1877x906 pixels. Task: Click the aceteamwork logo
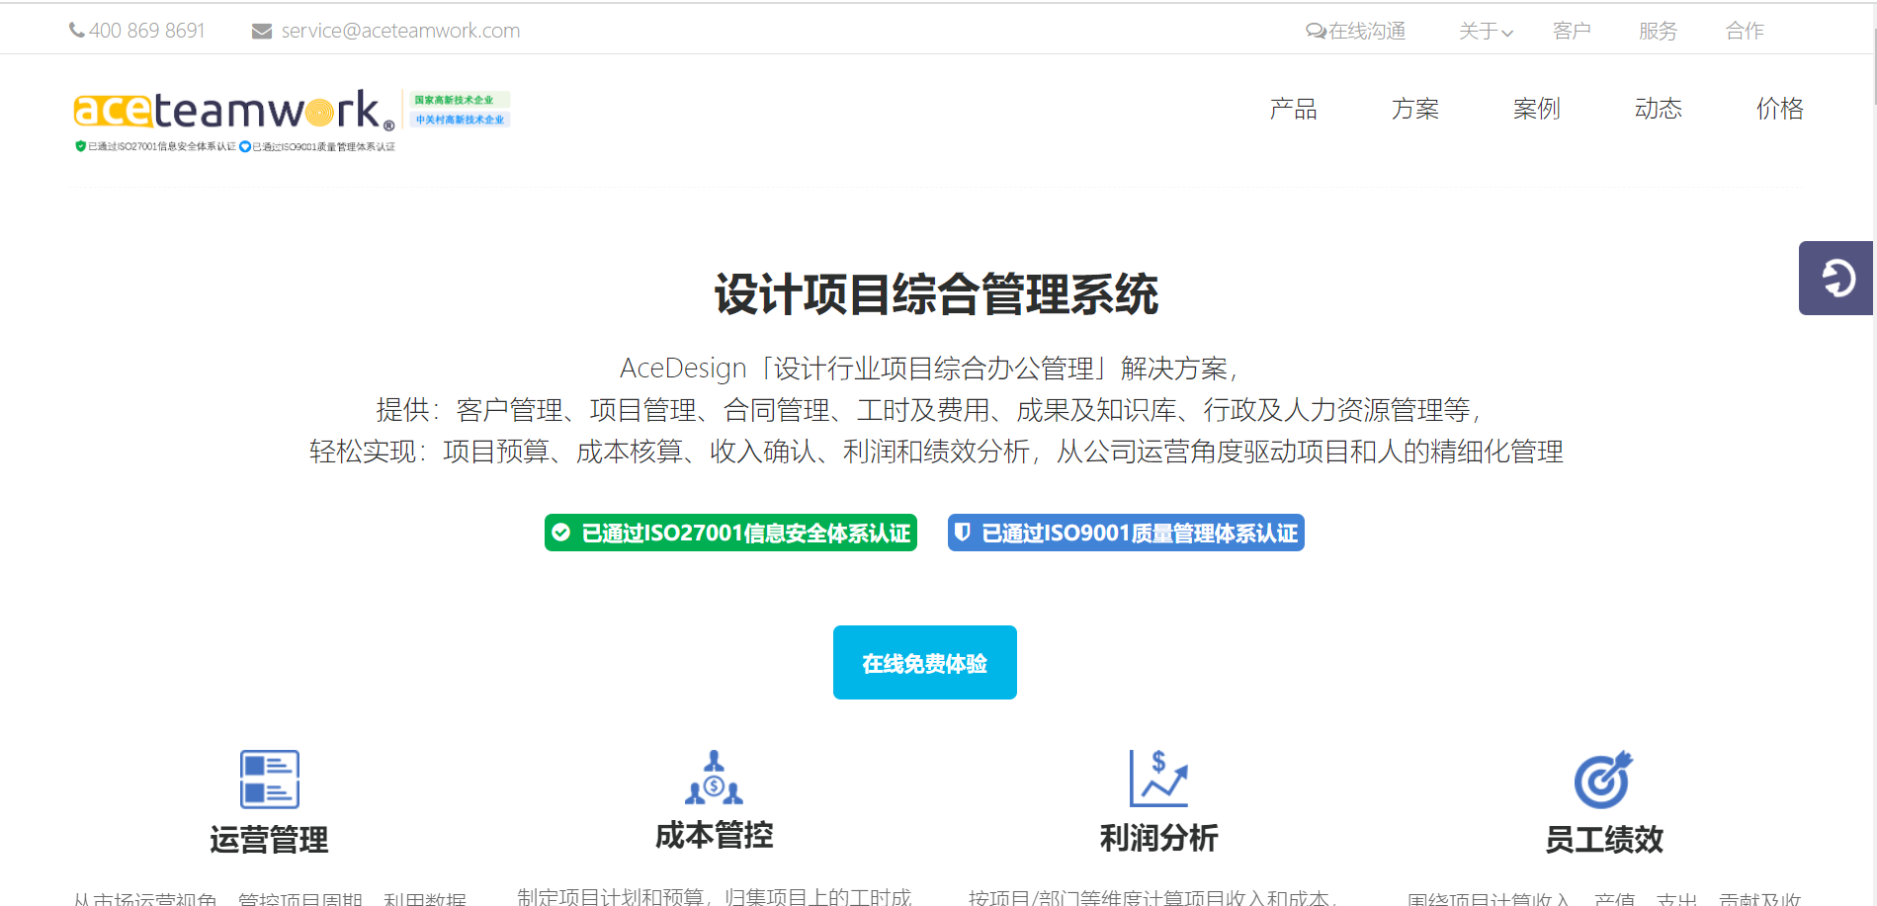click(234, 110)
